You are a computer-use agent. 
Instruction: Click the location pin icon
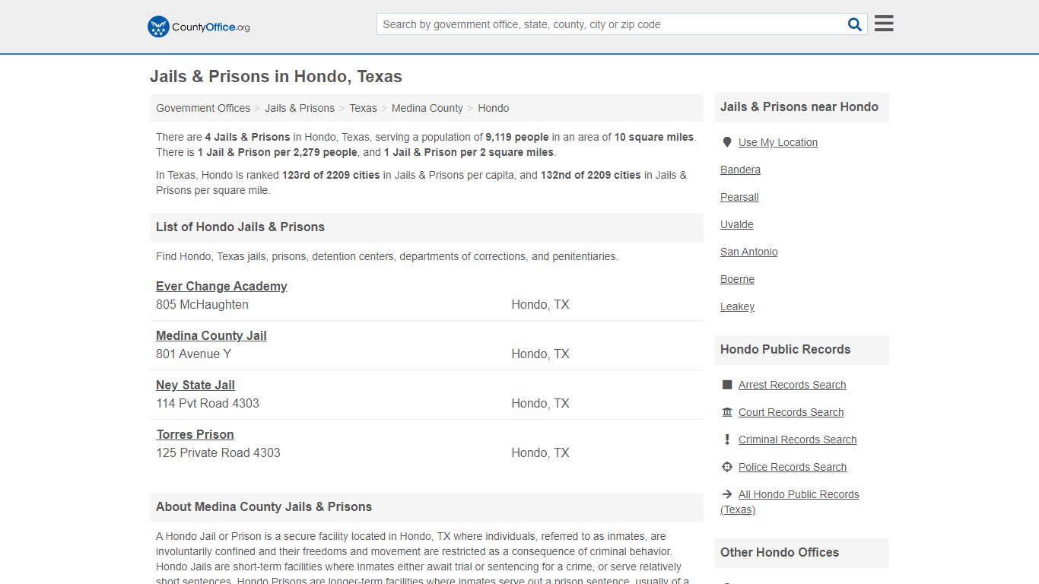click(x=727, y=142)
